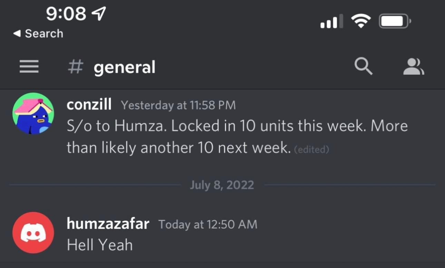445x268 pixels.
Task: Open the hamburger server menu
Action: 29,67
